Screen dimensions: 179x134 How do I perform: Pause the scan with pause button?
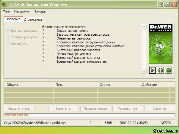click(x=161, y=70)
